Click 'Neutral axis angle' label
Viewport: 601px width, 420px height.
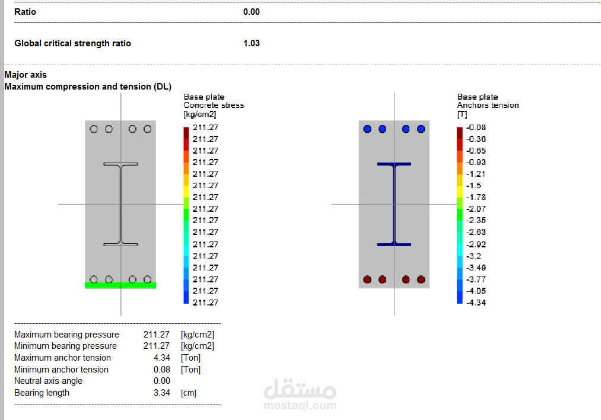48,381
